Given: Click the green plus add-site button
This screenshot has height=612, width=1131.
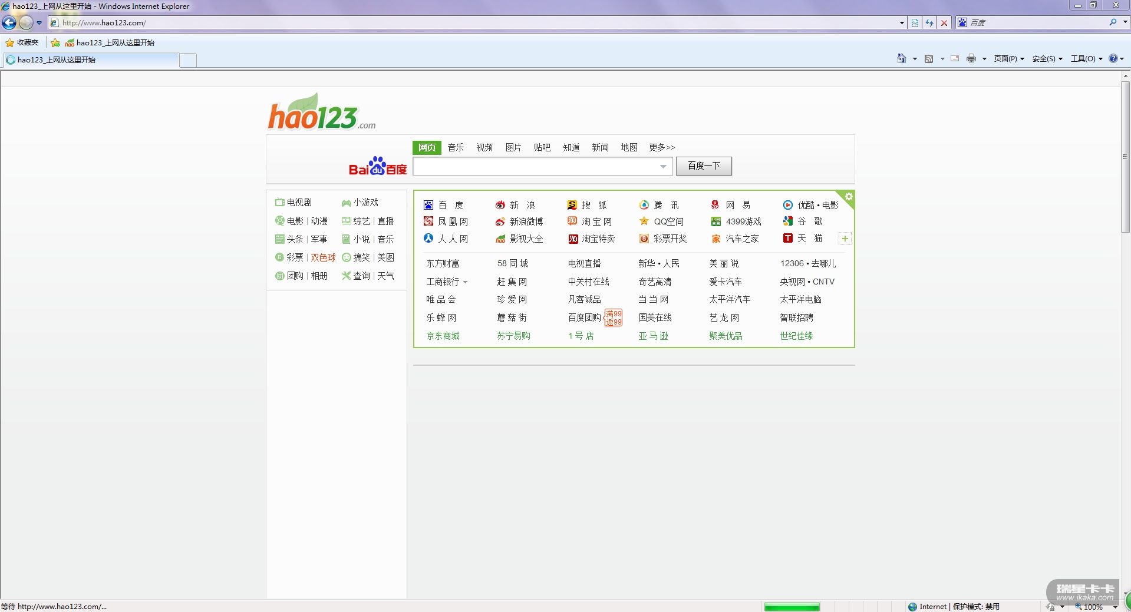Looking at the screenshot, I should 845,239.
